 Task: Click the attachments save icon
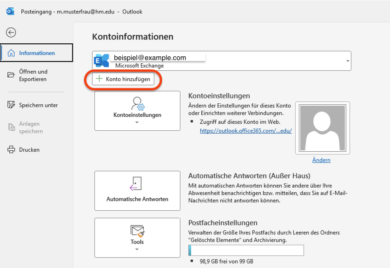pyautogui.click(x=12, y=127)
